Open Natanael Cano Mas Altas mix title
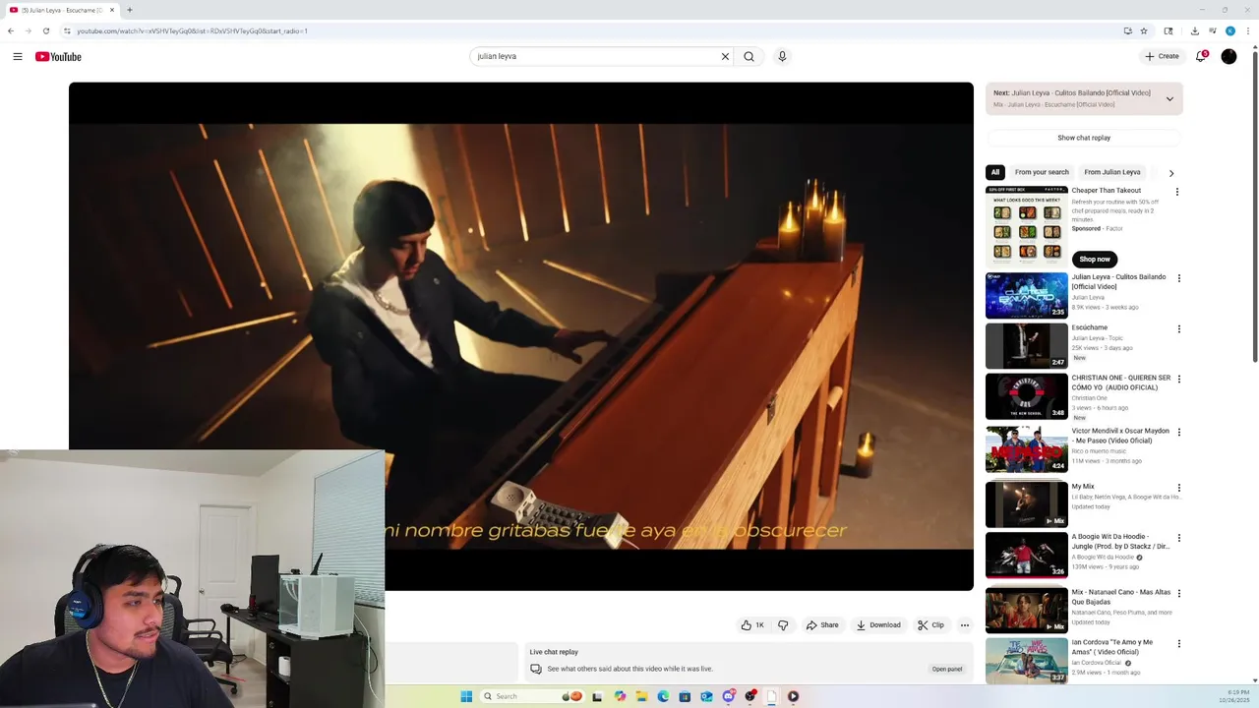The width and height of the screenshot is (1259, 708). [1120, 597]
